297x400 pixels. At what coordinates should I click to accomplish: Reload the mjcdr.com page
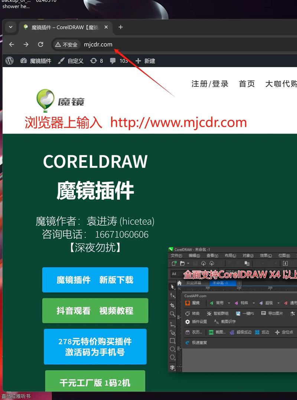(40, 45)
